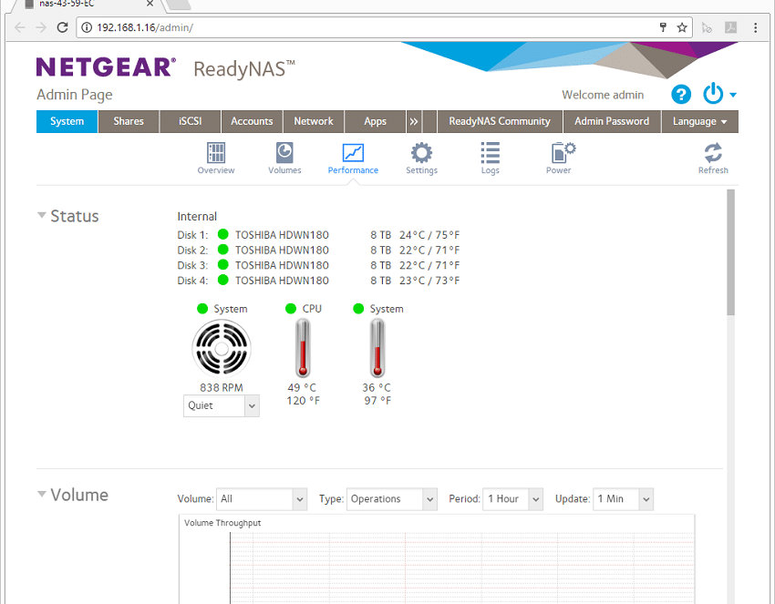The height and width of the screenshot is (604, 775).
Task: Open the Settings gear icon
Action: click(421, 153)
